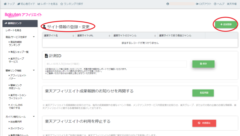Screen dimensions: 240x136
Task: Sort by 運営サイト名 column
Action: click(x=59, y=35)
